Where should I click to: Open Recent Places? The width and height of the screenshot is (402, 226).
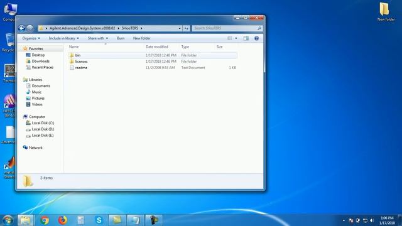tap(42, 67)
